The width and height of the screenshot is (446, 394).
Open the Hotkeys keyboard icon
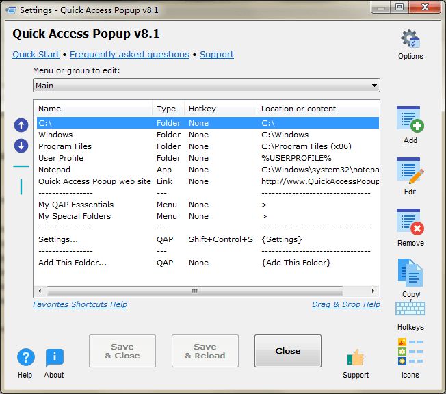point(410,308)
